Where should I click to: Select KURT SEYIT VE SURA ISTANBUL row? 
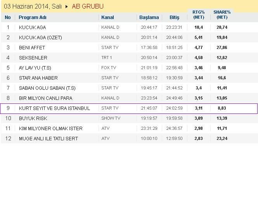pyautogui.click(x=129, y=108)
